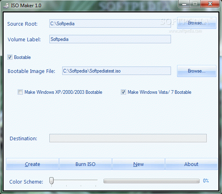Uncheck Make Windows Vista/ 7 Bootable
222x194 pixels.
pyautogui.click(x=123, y=92)
